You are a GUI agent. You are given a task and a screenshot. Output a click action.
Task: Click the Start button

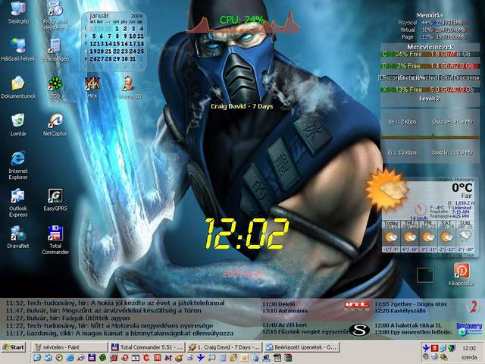click(13, 347)
